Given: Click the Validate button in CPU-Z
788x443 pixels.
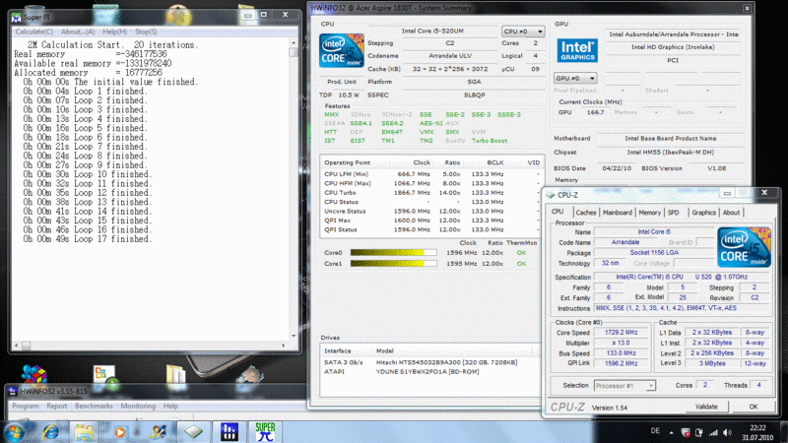Looking at the screenshot, I should tap(706, 407).
